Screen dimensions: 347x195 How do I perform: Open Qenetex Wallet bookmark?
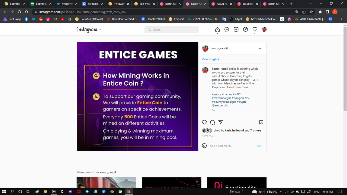coord(153,19)
